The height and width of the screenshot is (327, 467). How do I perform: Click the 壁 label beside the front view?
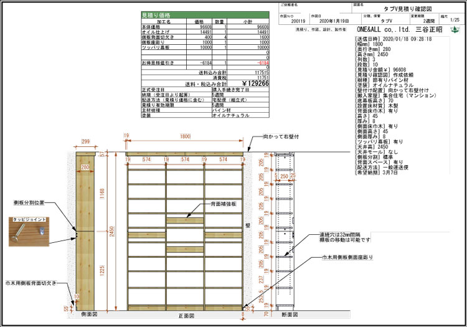point(248,225)
